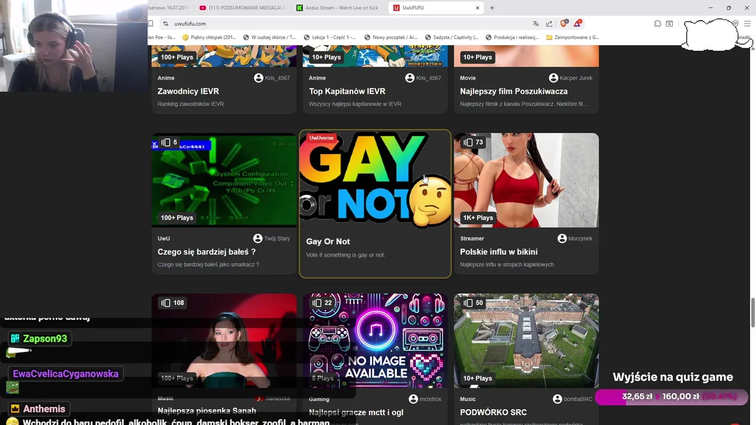Screen dimensions: 756x425
Task: Open the PODWÓRKO SRC aerial thumbnail
Action: [x=526, y=341]
